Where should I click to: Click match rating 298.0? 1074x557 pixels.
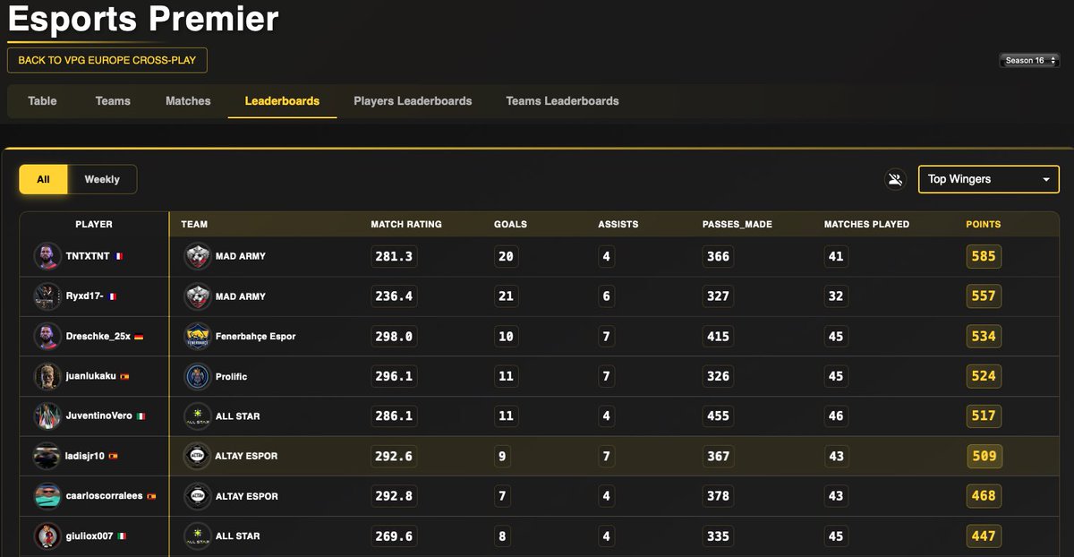pos(395,337)
